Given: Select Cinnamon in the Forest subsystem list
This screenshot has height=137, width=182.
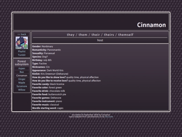Looking at the screenshot, I should click(x=22, y=75).
